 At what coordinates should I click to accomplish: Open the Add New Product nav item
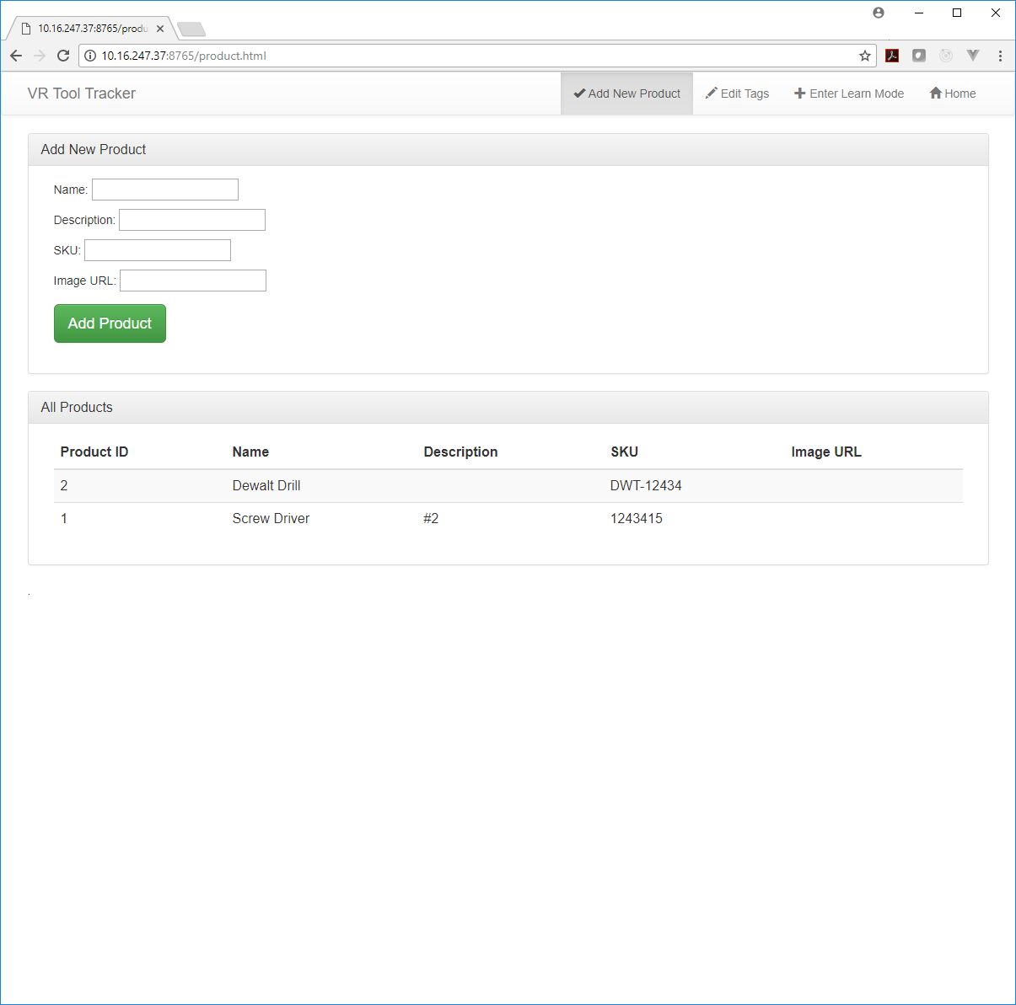coord(626,94)
